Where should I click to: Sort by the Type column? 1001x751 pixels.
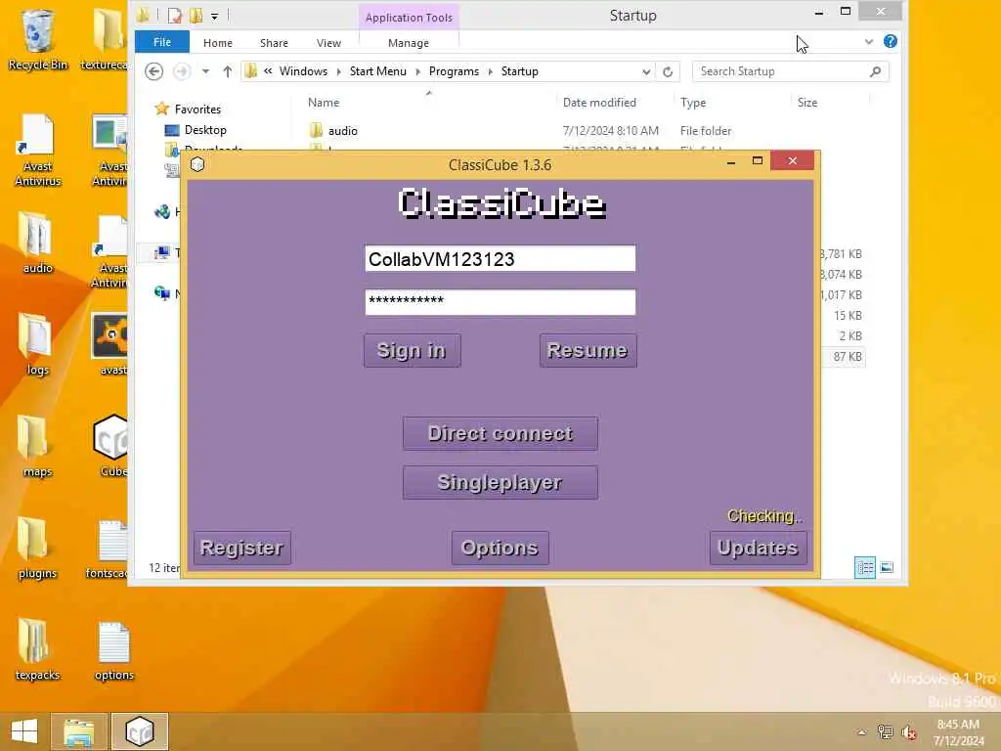click(x=693, y=102)
